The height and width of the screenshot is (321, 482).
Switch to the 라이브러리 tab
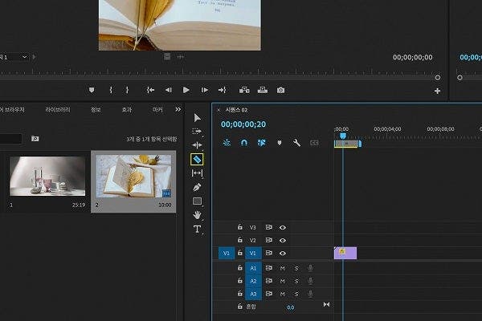pyautogui.click(x=58, y=109)
